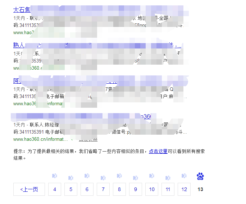
Task: Open the snapshot link right of www.hao360.cn/informat...
Action: [x=88, y=139]
